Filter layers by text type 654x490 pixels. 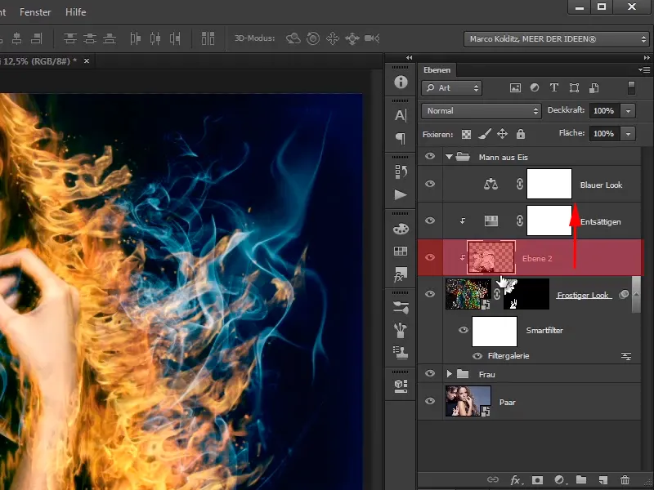(x=554, y=87)
